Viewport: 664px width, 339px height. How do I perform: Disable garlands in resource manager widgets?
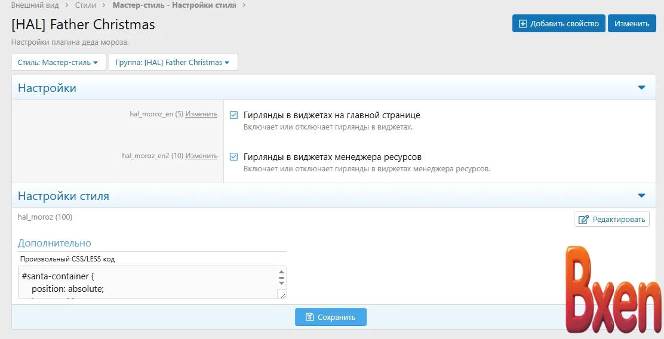[234, 157]
